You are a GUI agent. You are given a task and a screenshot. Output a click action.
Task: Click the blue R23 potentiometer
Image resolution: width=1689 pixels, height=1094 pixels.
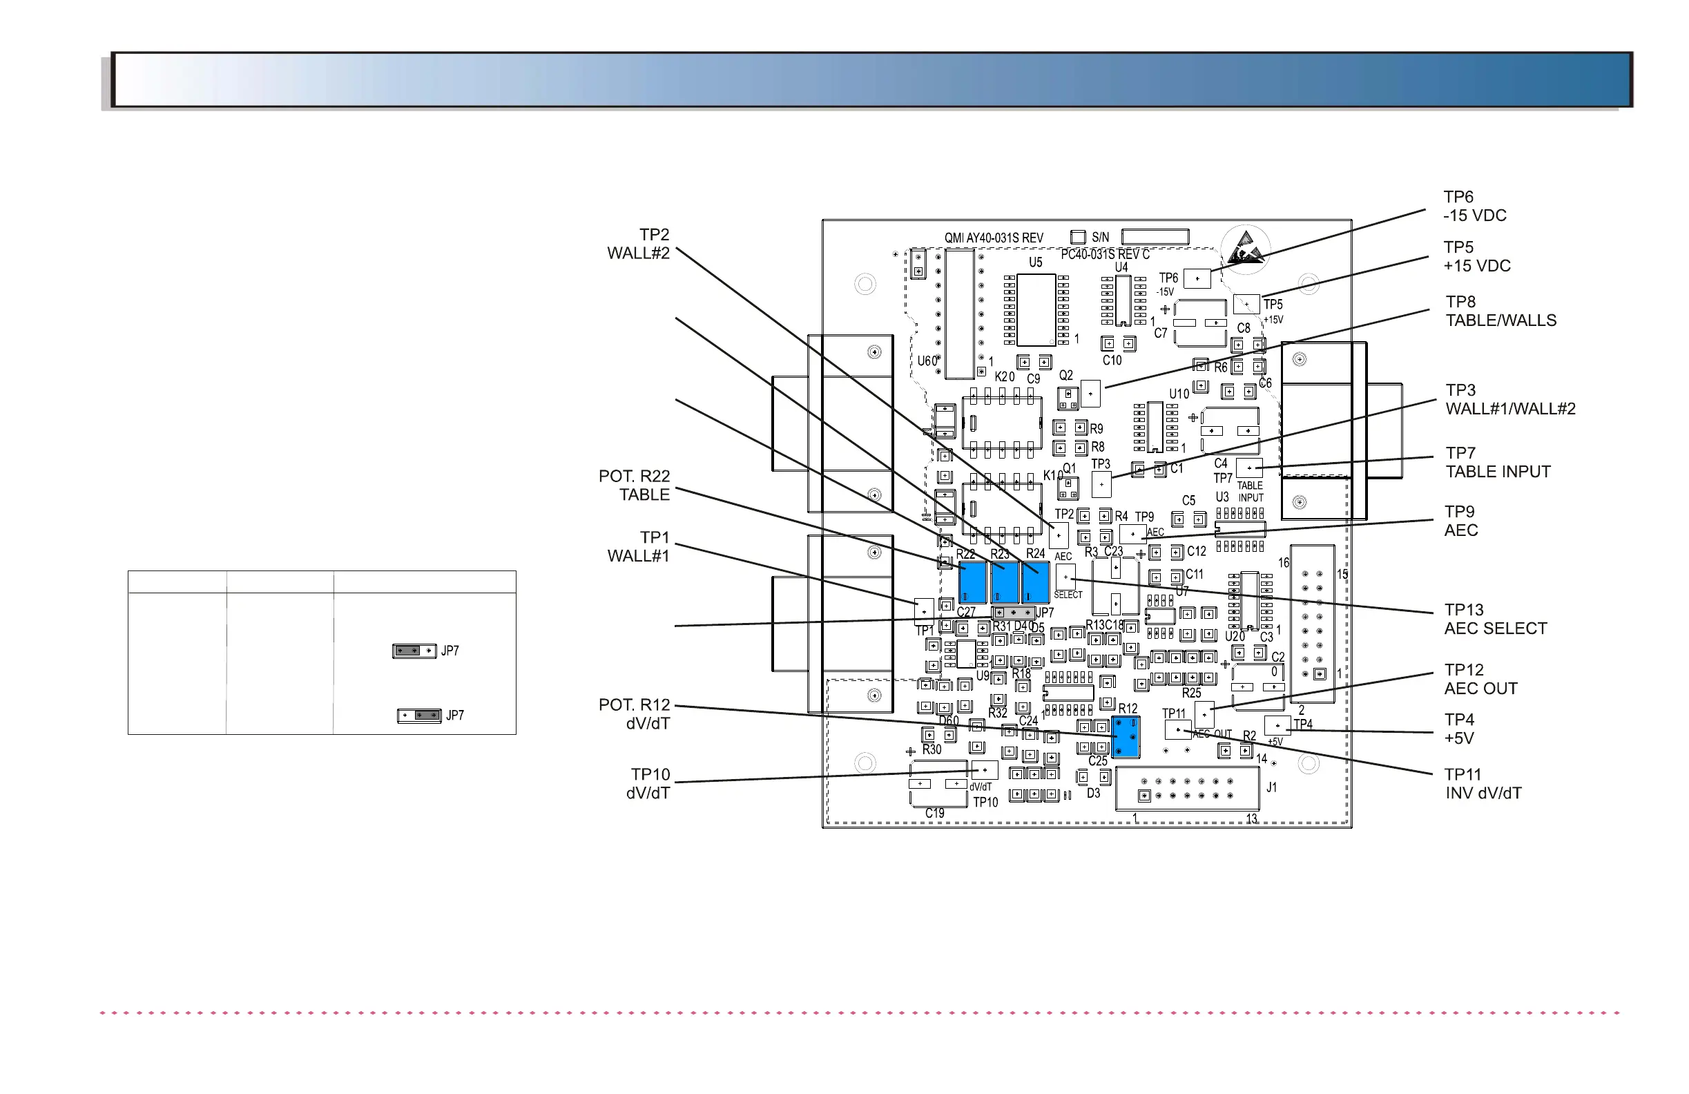tap(1004, 582)
